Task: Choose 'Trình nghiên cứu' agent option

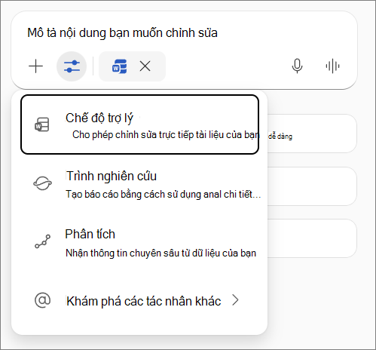Action: [140, 184]
